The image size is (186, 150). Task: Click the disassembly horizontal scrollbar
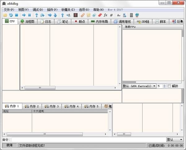click(69, 88)
